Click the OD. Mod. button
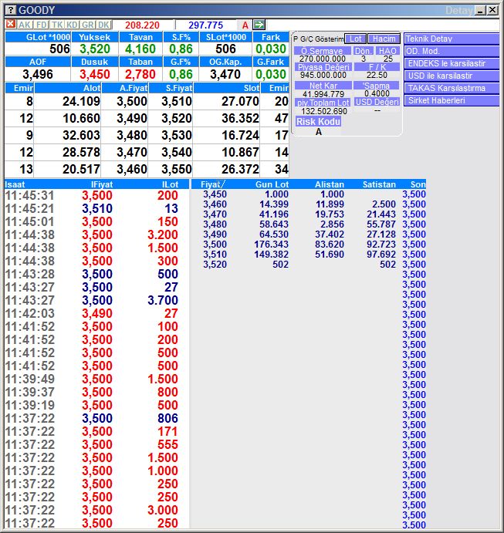 click(452, 52)
